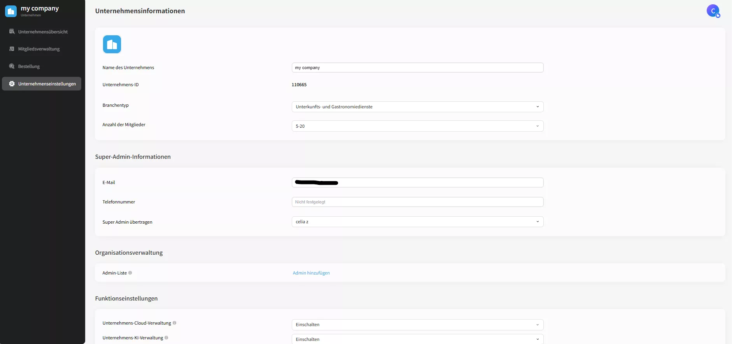The height and width of the screenshot is (344, 732).
Task: Open the Branchentyp dropdown
Action: coord(417,107)
